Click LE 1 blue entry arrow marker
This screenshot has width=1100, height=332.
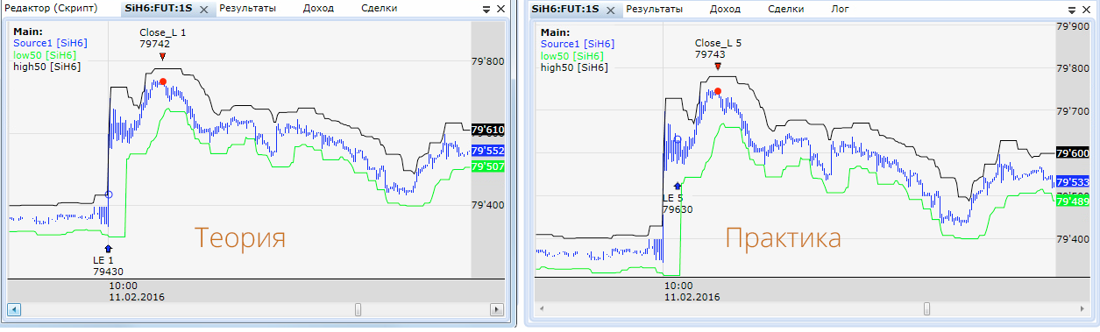tap(108, 250)
